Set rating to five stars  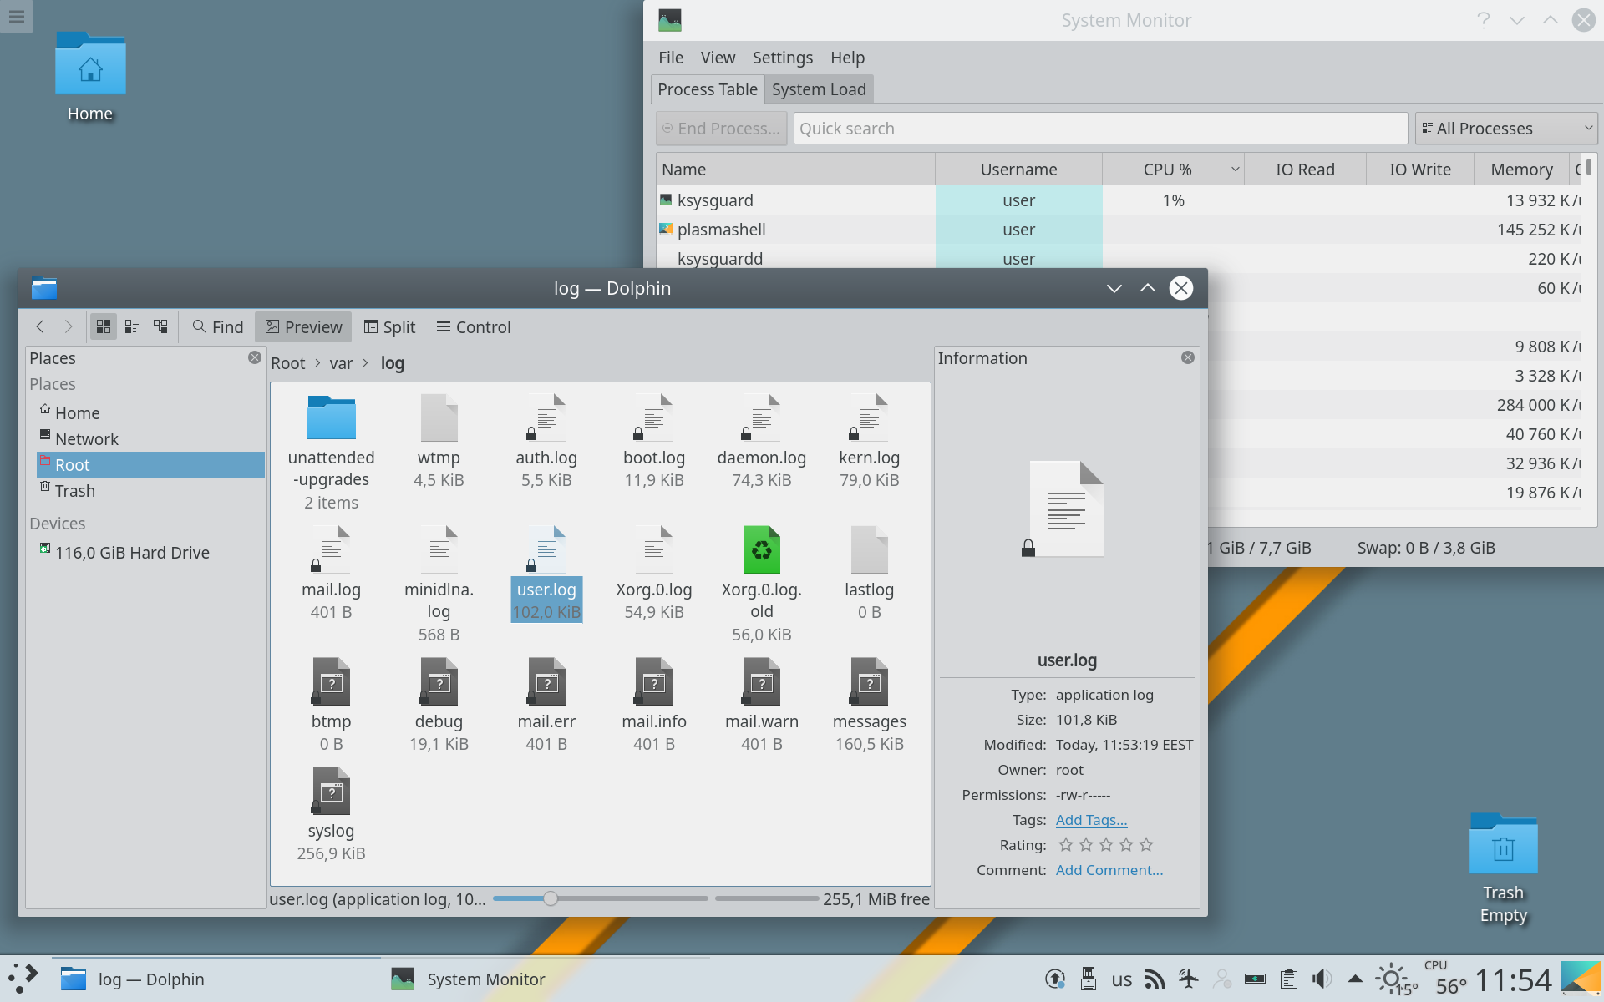coord(1146,845)
